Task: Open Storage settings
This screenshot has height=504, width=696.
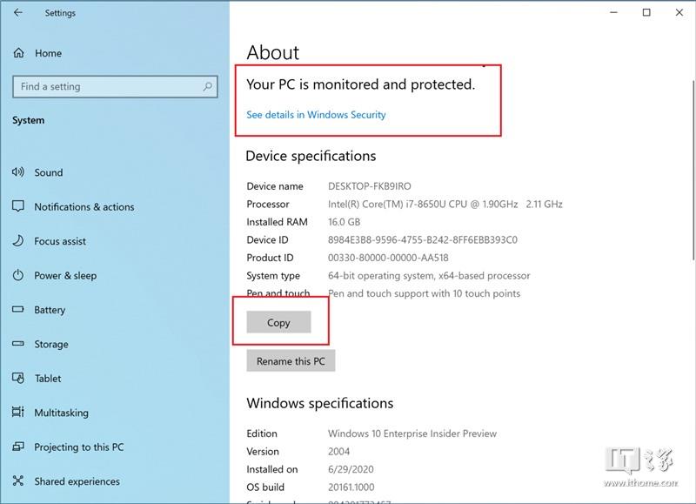Action: coord(51,344)
